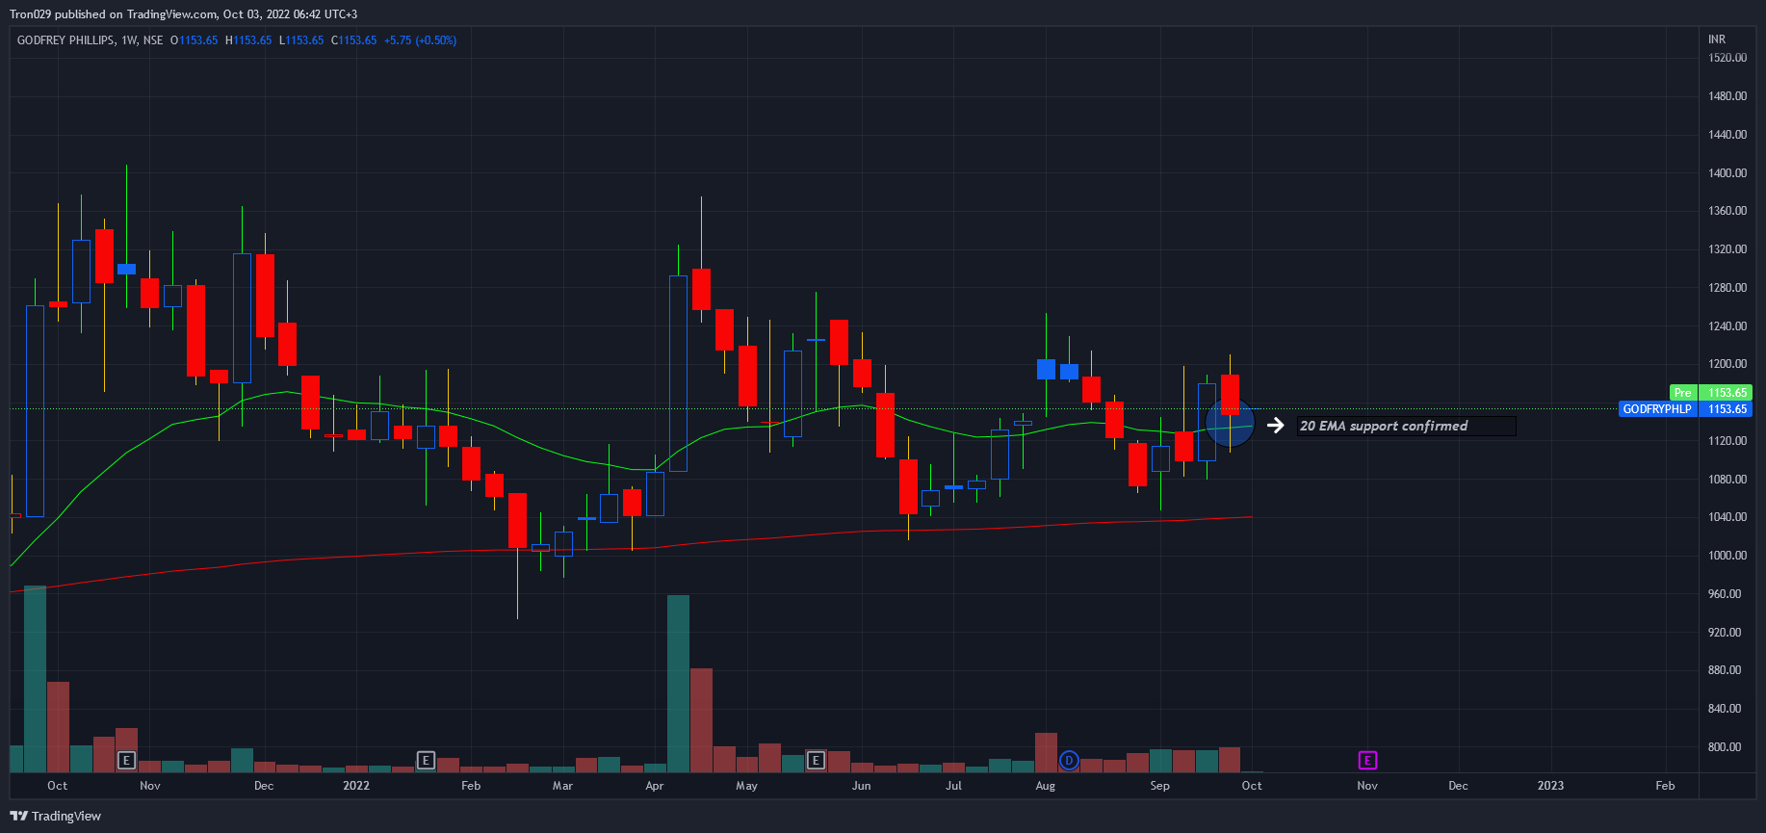Click the May label on time axis
This screenshot has width=1766, height=833.
747,786
